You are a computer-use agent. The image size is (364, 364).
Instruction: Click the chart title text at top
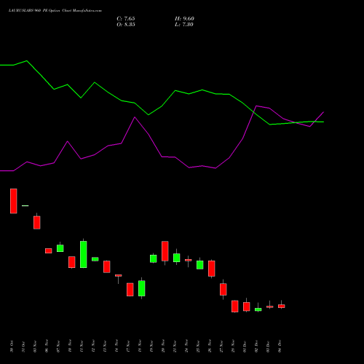pyautogui.click(x=55, y=11)
